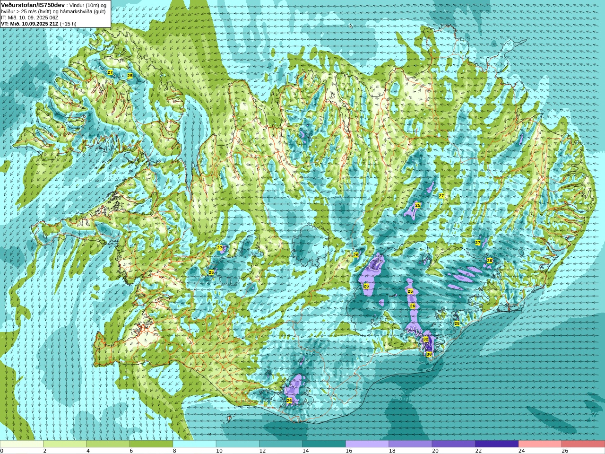The height and width of the screenshot is (454, 605).
Task: Click the 'Veðurstofan/IS750dev' title text
Action: point(33,5)
